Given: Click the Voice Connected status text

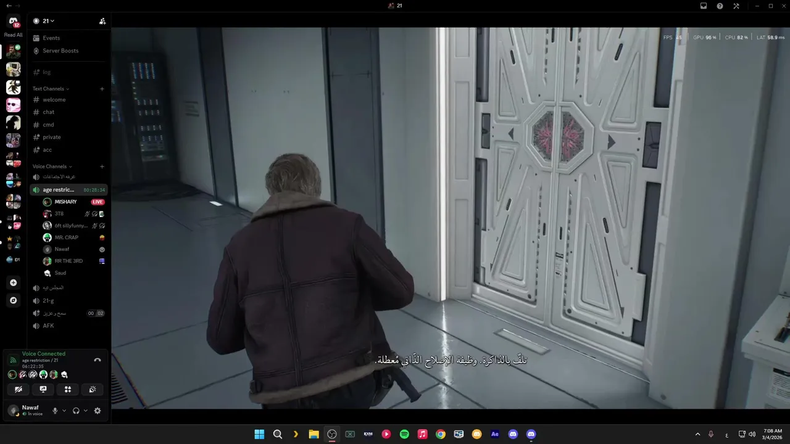Looking at the screenshot, I should tap(43, 354).
